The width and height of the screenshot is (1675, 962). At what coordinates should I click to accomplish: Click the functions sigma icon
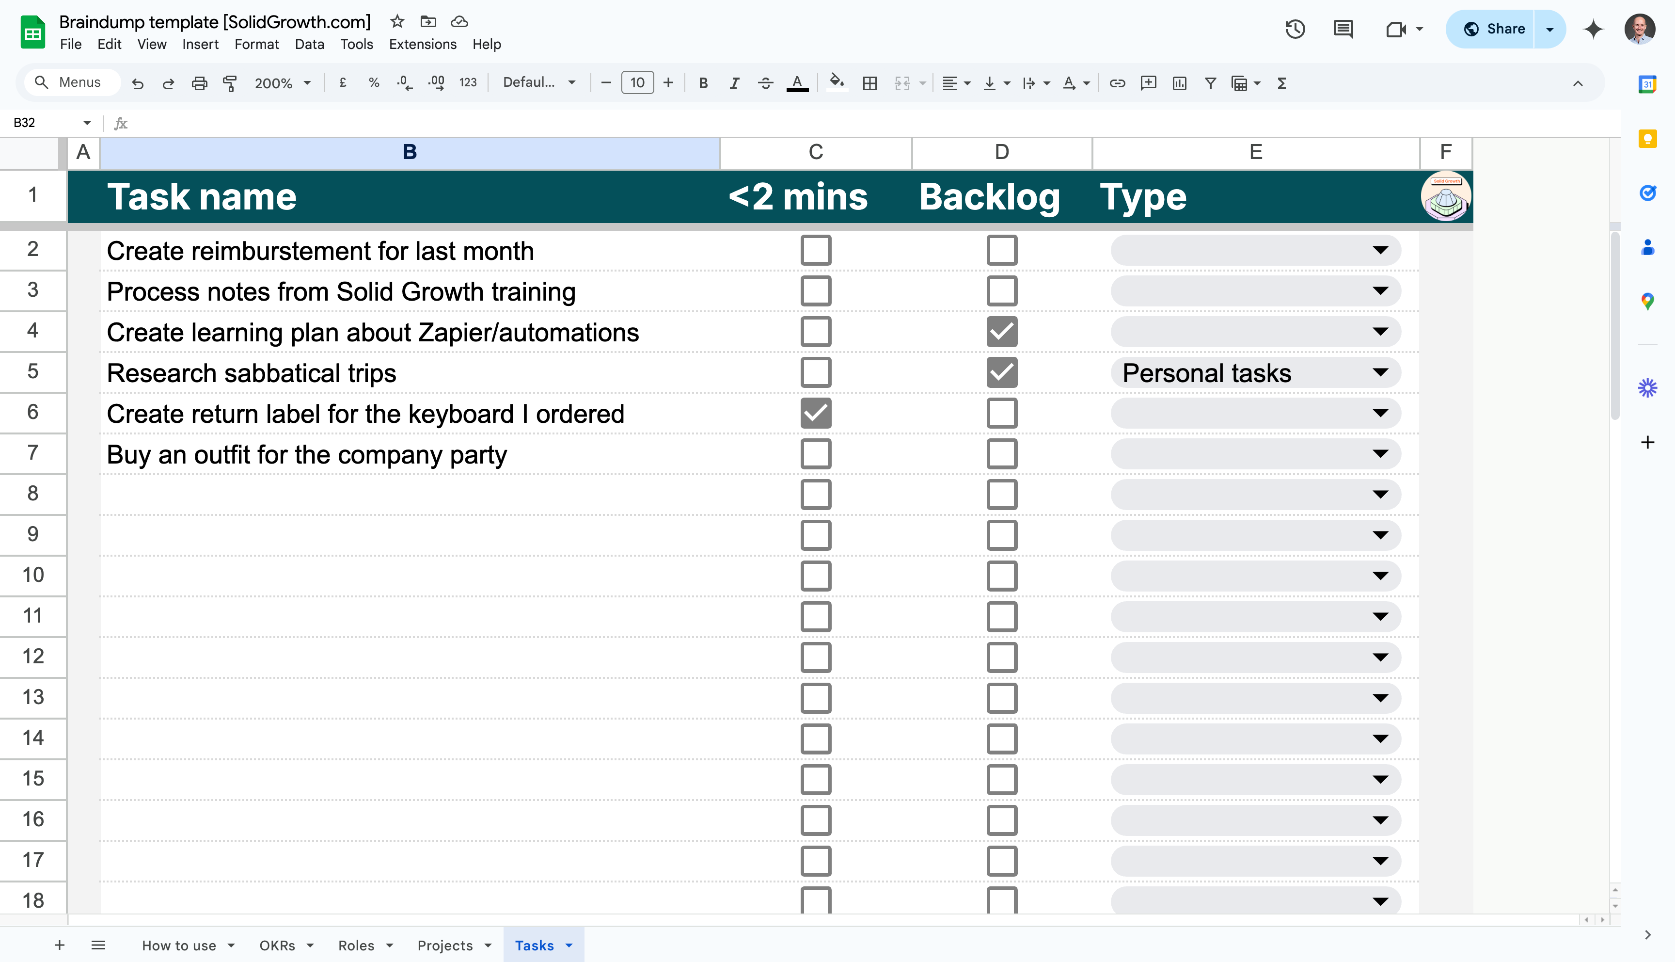pos(1281,83)
